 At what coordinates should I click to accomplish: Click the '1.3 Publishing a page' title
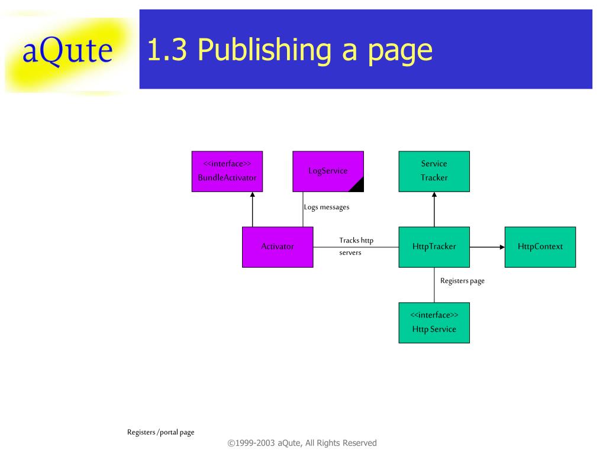pos(289,50)
